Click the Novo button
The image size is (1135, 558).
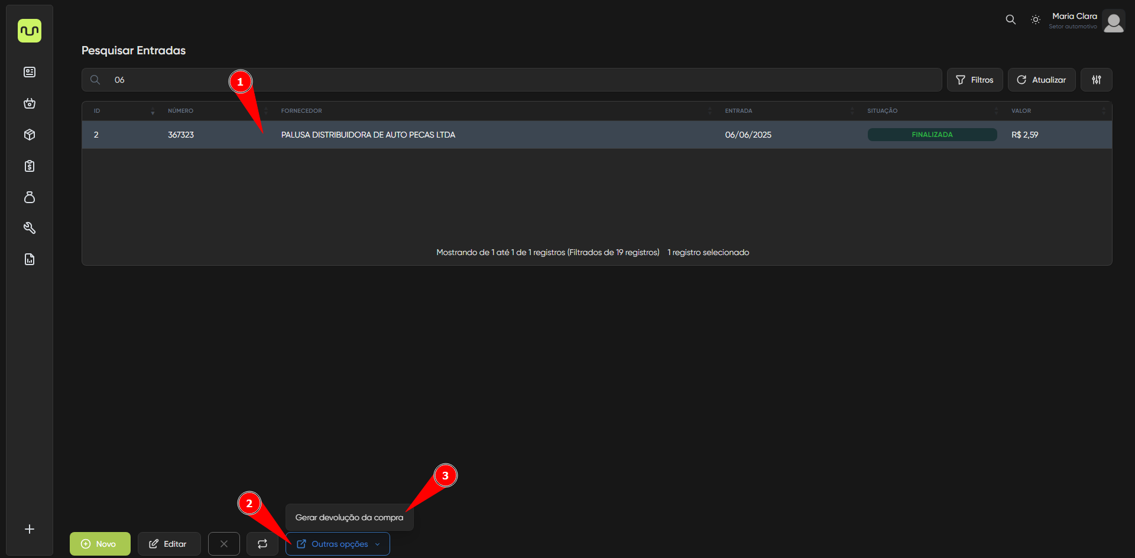click(x=100, y=544)
